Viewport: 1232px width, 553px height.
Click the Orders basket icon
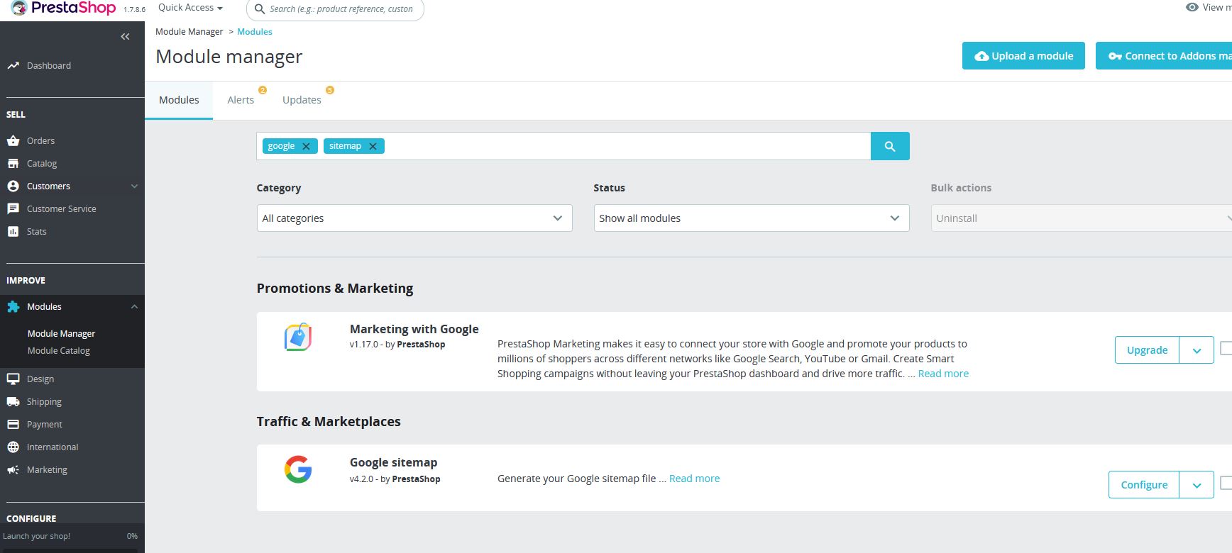13,140
